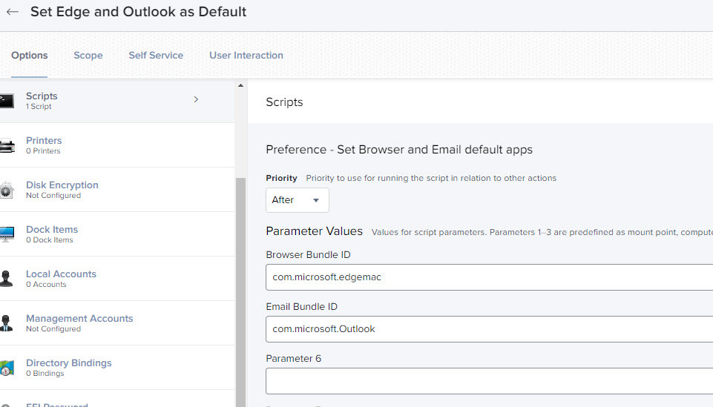Go back using the arrow beside the policy title
This screenshot has width=713, height=407.
13,12
